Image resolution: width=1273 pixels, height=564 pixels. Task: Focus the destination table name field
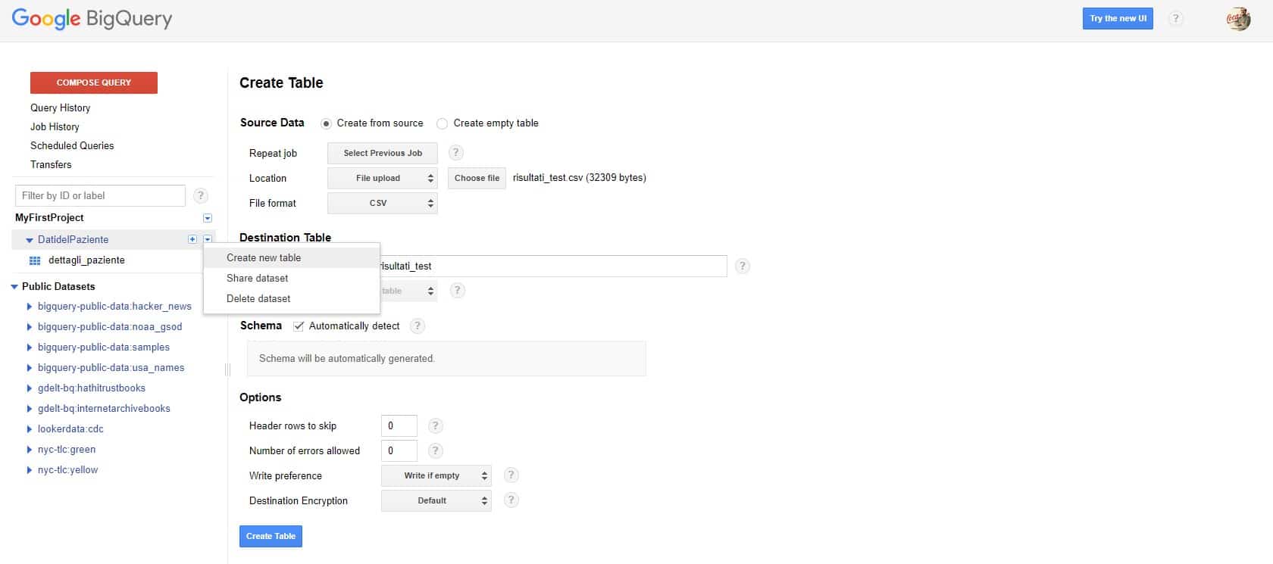pos(553,266)
